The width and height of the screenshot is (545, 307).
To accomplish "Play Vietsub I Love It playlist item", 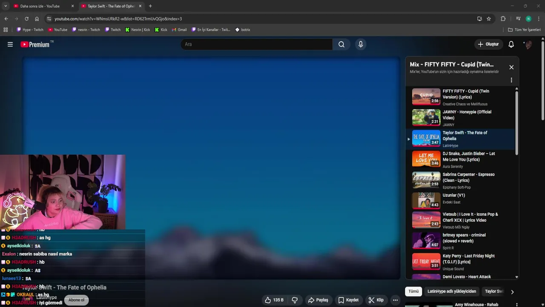I will point(461,221).
